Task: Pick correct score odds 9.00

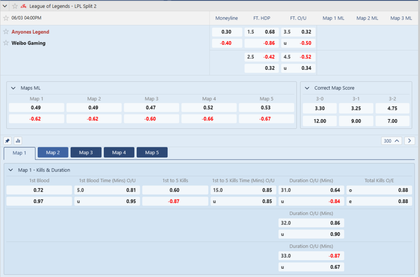Action: coord(356,121)
